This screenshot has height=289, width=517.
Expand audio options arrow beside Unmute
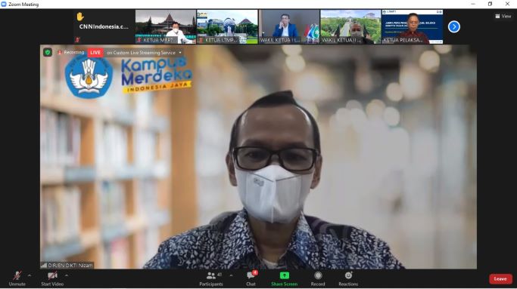(30, 275)
